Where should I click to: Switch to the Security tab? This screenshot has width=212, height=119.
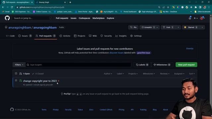[106, 36]
